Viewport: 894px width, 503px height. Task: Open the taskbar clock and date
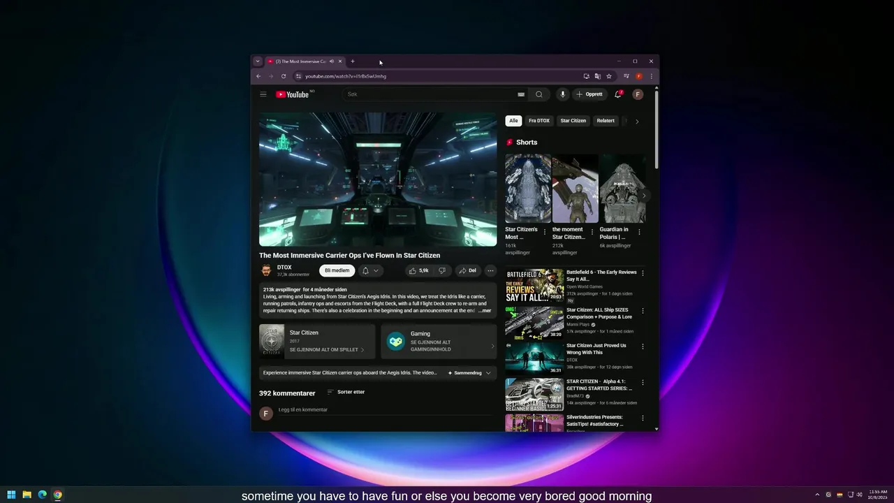coord(878,495)
